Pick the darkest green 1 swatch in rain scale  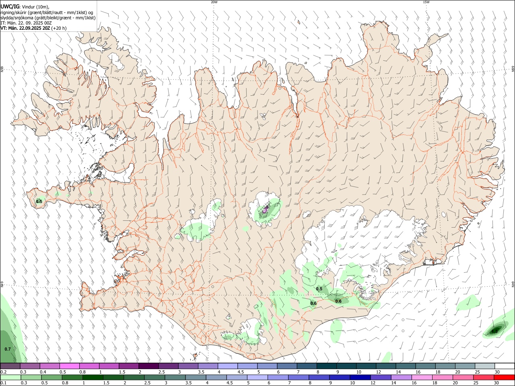(x=93, y=377)
